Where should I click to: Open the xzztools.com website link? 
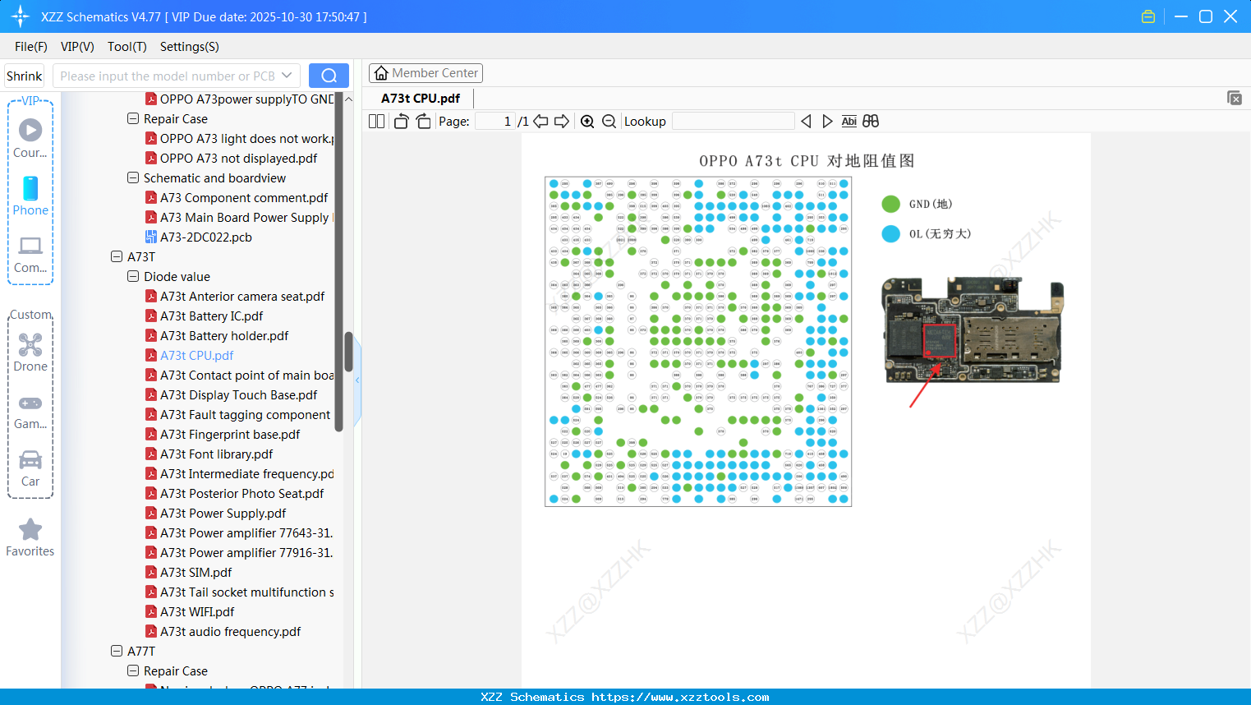[x=680, y=697]
